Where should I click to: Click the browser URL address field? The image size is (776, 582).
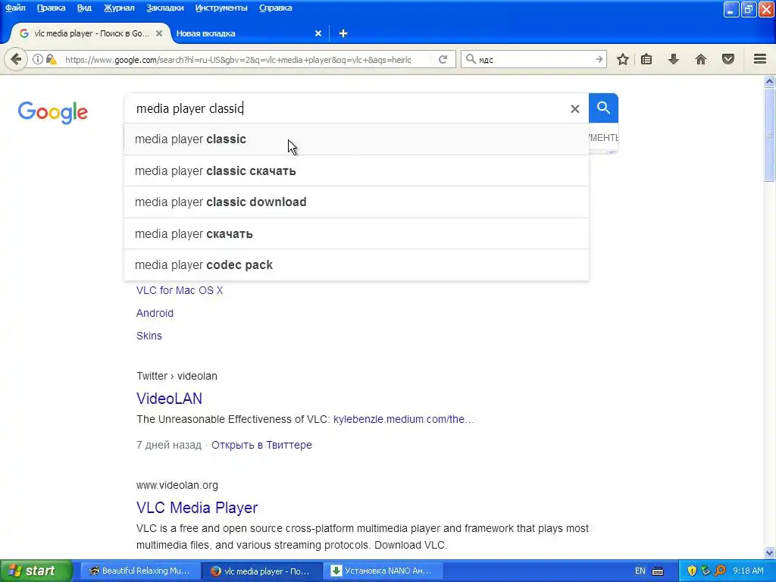[238, 59]
